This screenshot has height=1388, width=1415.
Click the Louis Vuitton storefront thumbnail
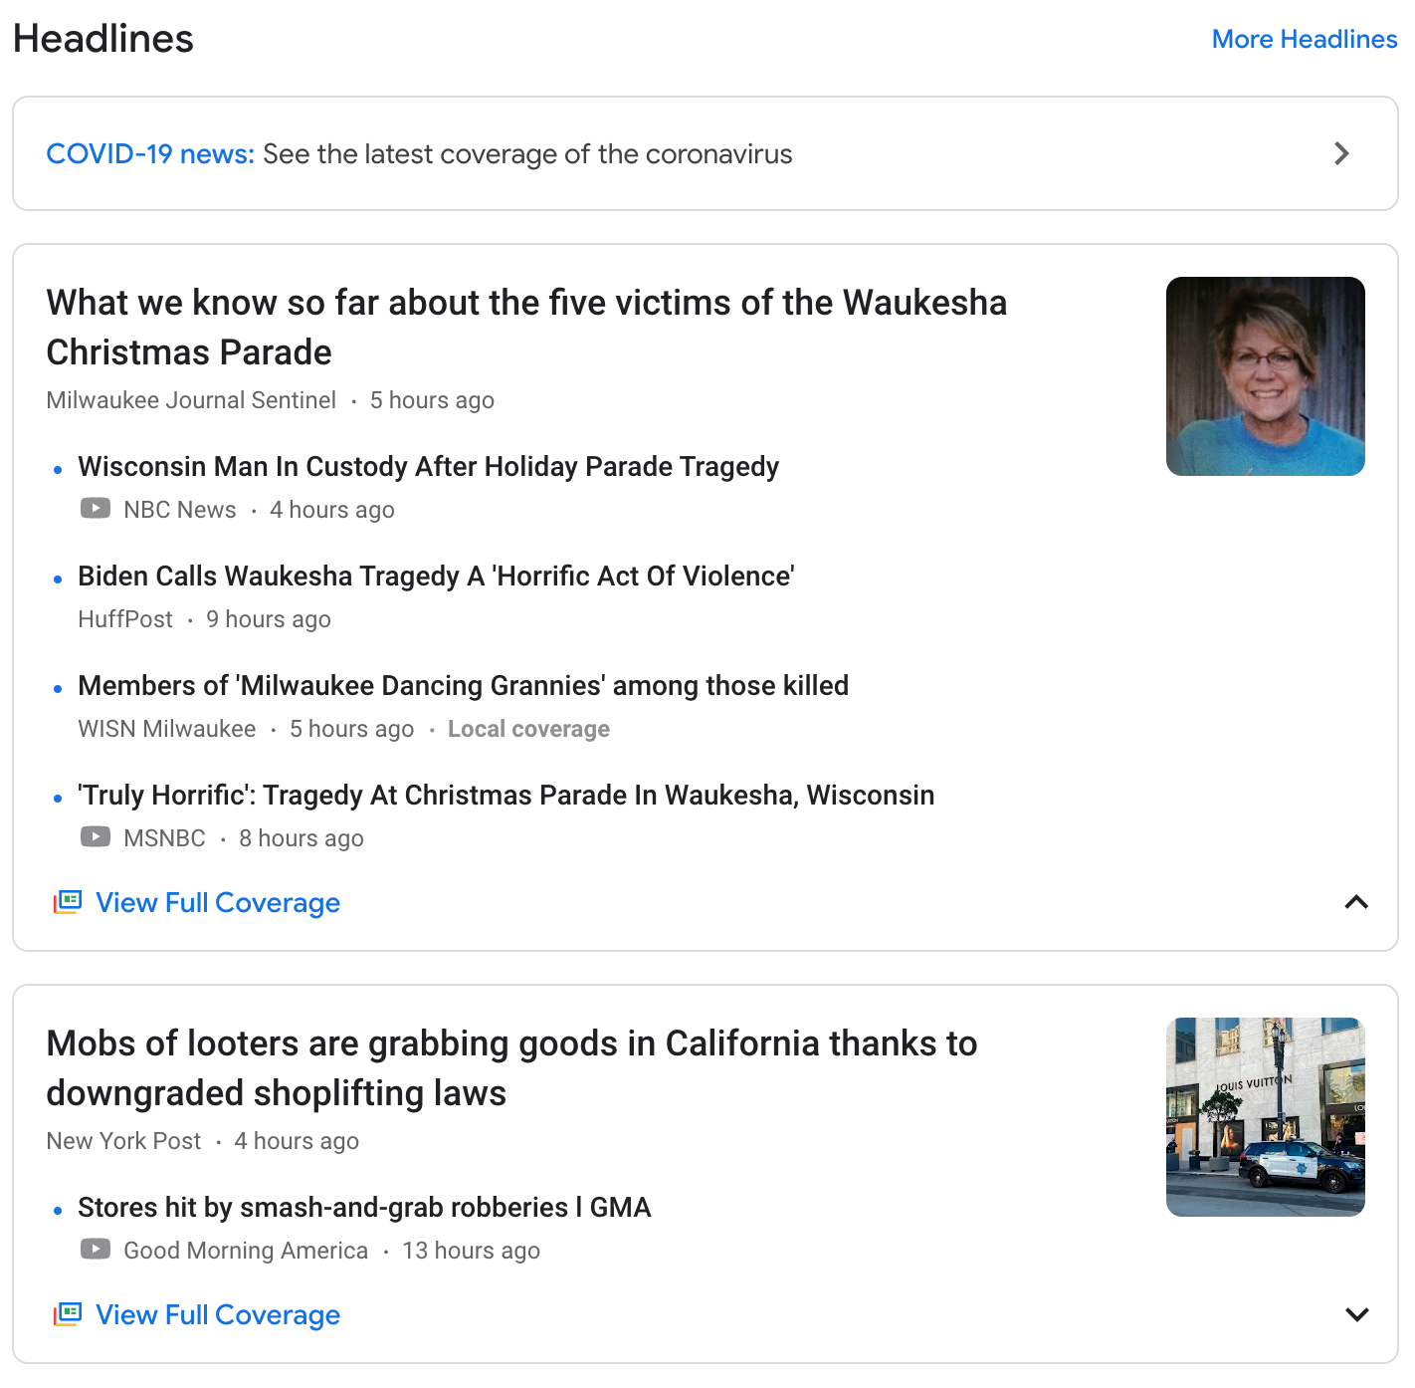point(1266,1117)
